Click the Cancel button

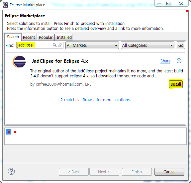coord(169,172)
